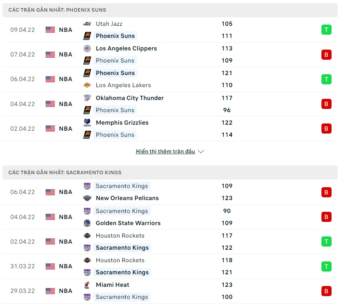This screenshot has width=338, height=305.
Task: Click the New Orleans Pelicans logo
Action: [x=87, y=198]
